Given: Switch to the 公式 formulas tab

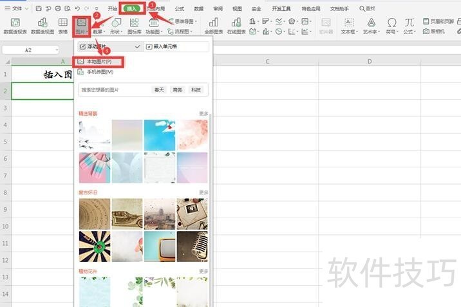Looking at the screenshot, I should click(180, 9).
